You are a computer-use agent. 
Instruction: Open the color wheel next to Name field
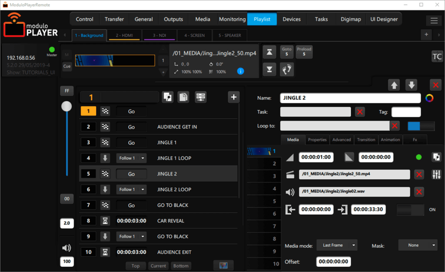coord(429,98)
